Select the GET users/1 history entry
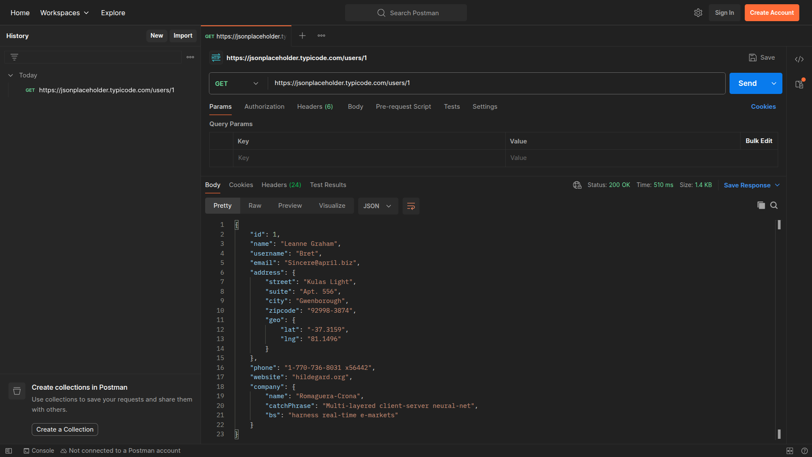This screenshot has height=457, width=812. pos(100,90)
